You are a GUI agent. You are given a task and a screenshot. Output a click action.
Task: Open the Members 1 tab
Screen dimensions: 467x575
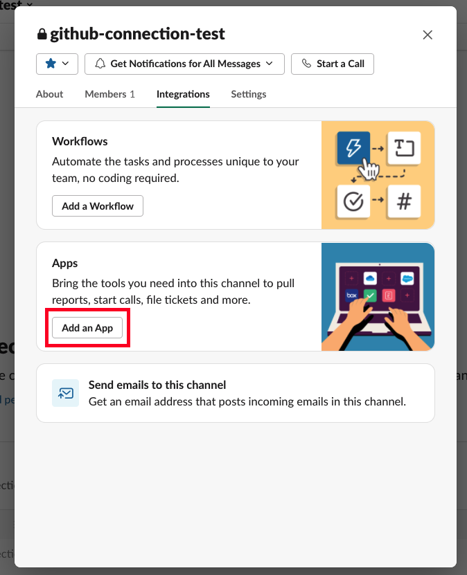click(109, 94)
